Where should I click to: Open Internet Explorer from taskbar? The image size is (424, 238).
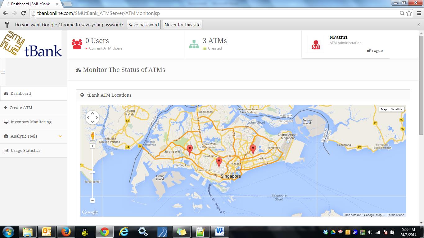coord(124,232)
